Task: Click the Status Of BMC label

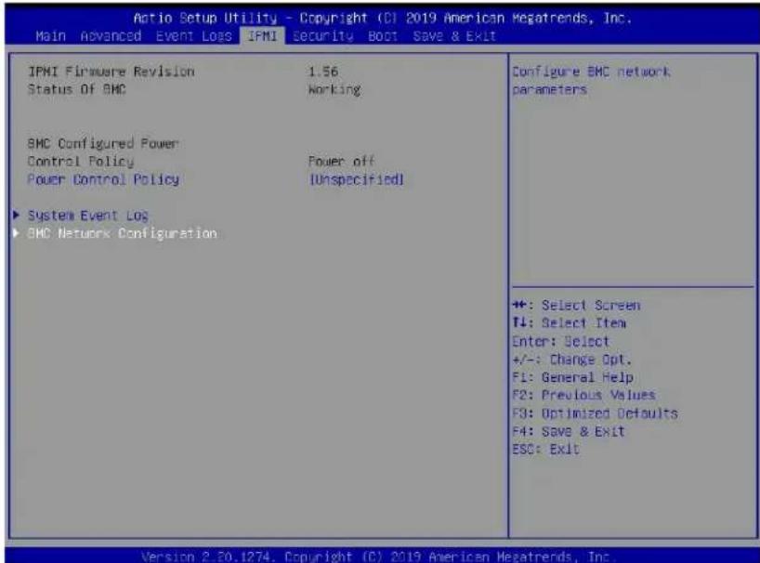Action: (76, 89)
